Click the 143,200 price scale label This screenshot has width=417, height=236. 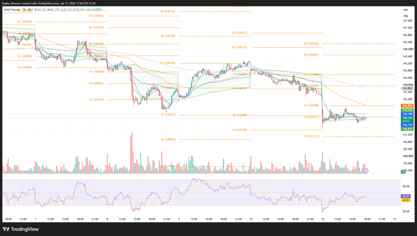[408, 99]
